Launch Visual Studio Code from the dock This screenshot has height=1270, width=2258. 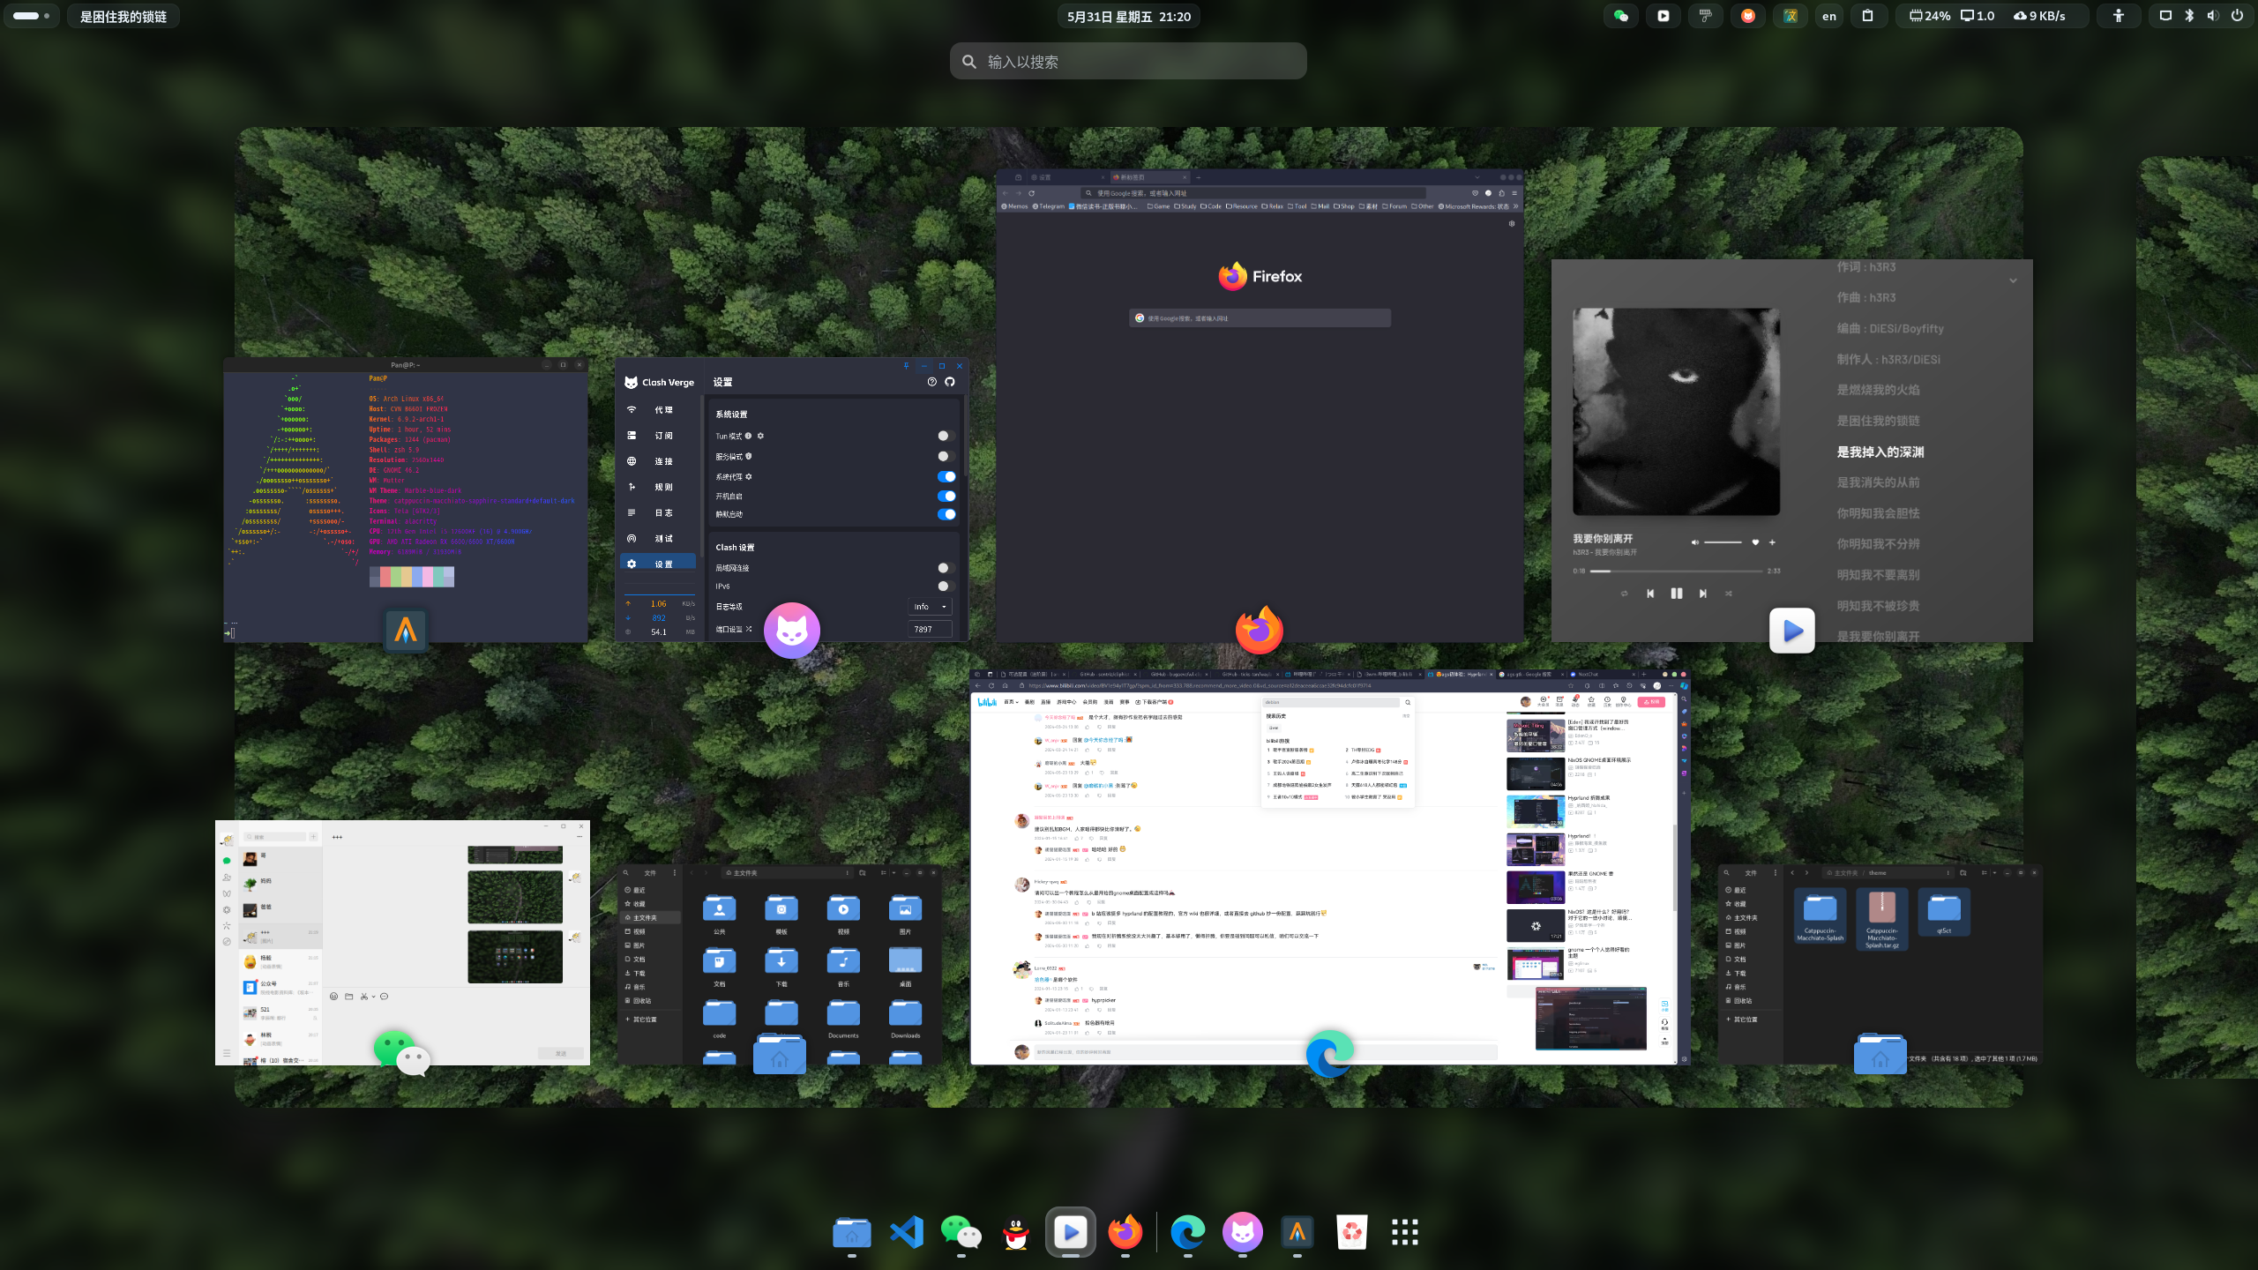907,1232
